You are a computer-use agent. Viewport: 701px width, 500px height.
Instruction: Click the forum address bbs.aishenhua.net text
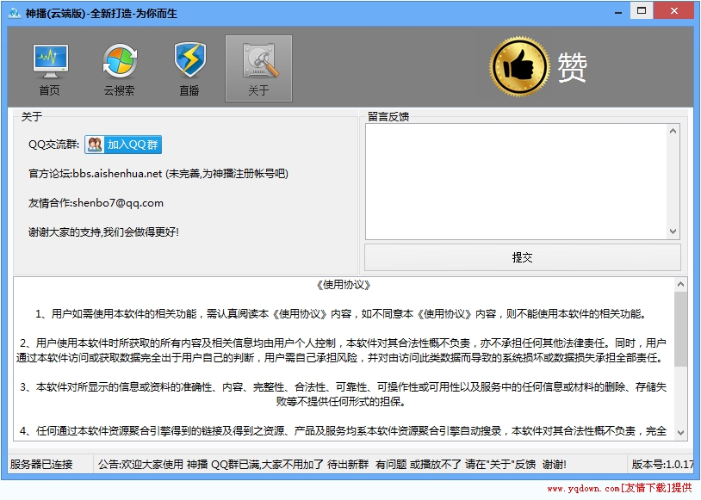coord(117,174)
